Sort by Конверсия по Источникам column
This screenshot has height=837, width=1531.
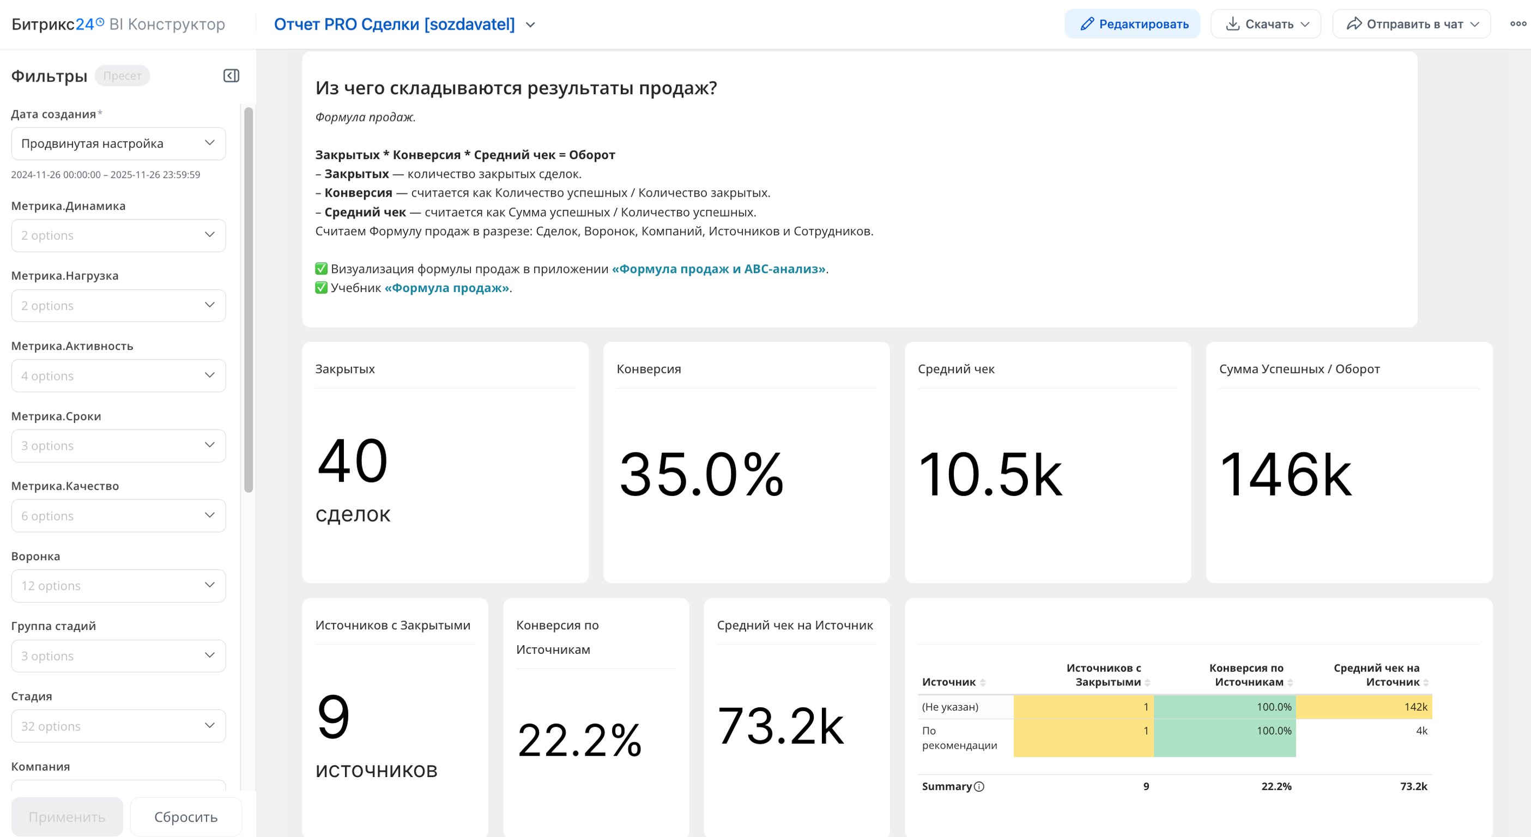[x=1290, y=683]
